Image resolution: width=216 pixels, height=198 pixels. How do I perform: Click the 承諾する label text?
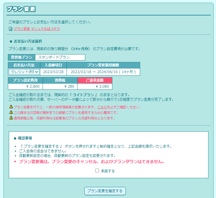[108, 171]
